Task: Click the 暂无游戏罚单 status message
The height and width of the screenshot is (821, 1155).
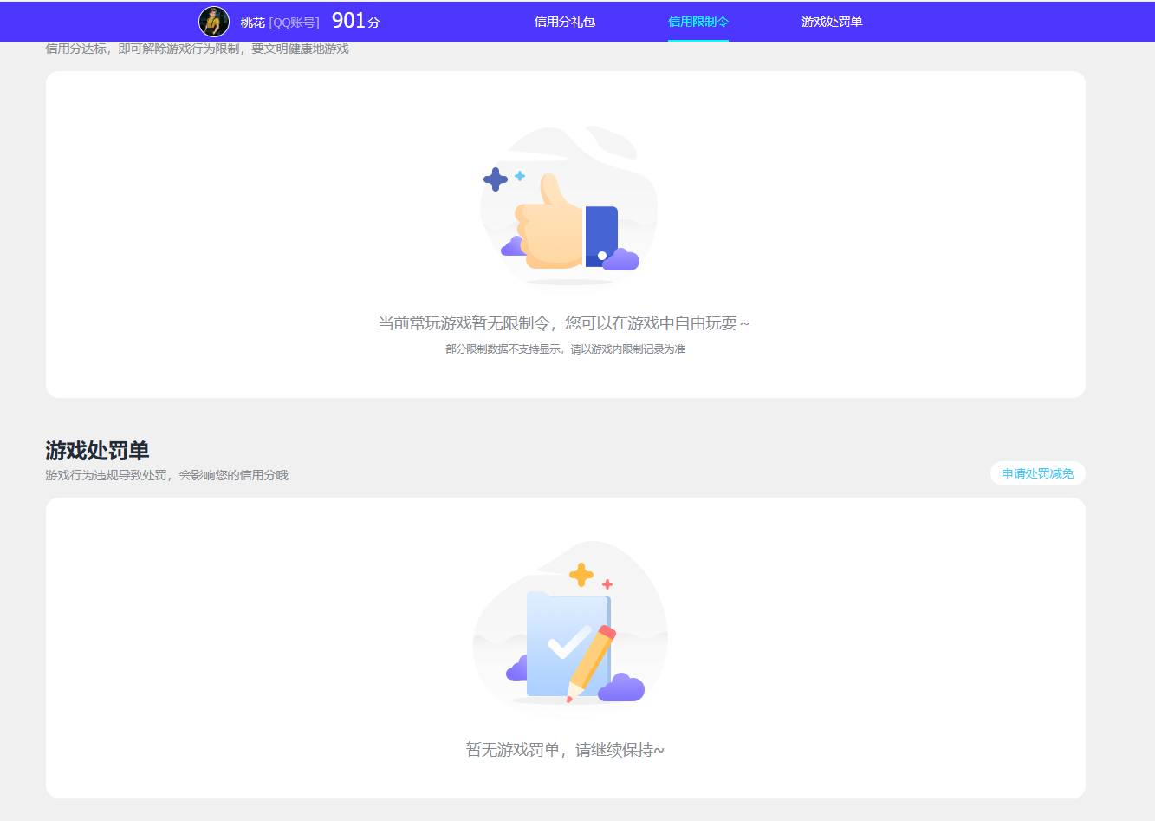Action: pos(564,749)
